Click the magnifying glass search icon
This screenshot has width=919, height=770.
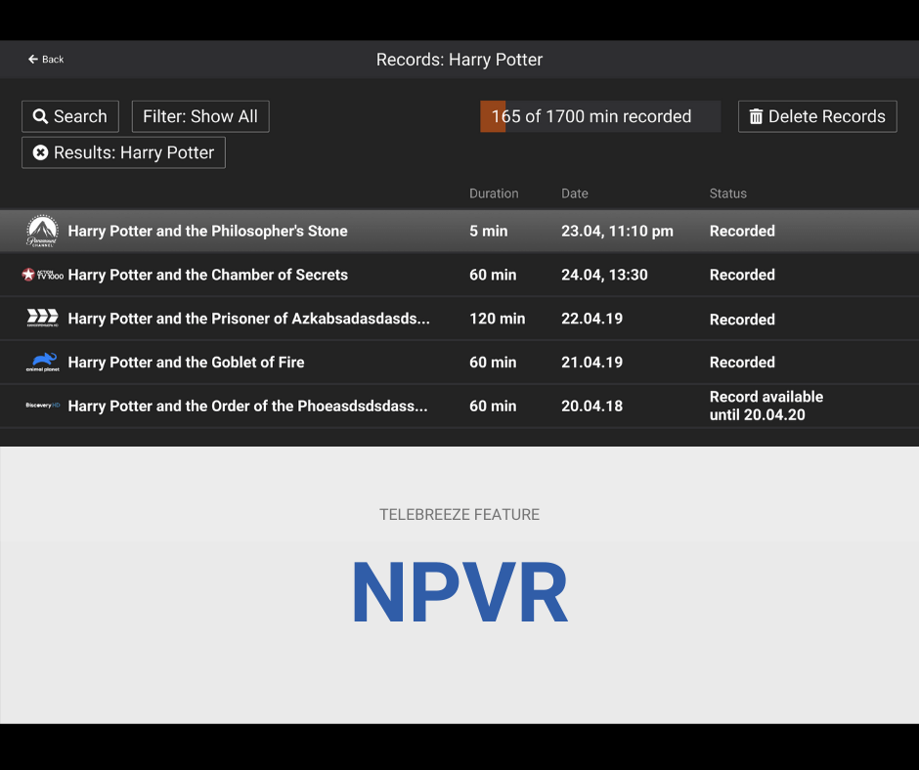pos(42,116)
